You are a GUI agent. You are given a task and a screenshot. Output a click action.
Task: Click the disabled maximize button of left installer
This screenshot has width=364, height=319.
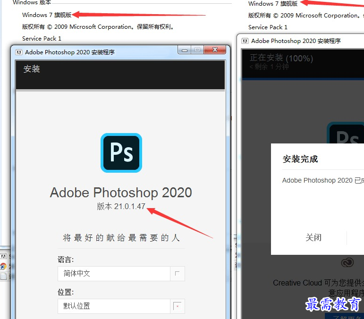197,50
